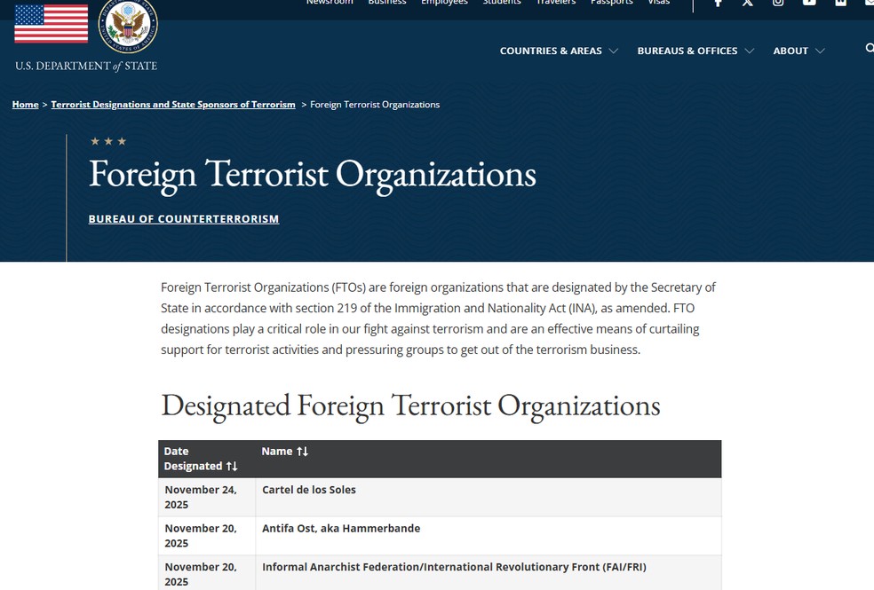Toggle sorting on the Name column
The image size is (874, 590).
click(x=284, y=451)
